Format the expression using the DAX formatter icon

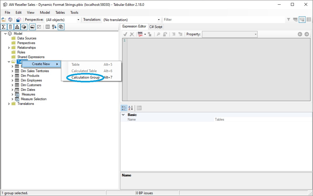point(140,34)
